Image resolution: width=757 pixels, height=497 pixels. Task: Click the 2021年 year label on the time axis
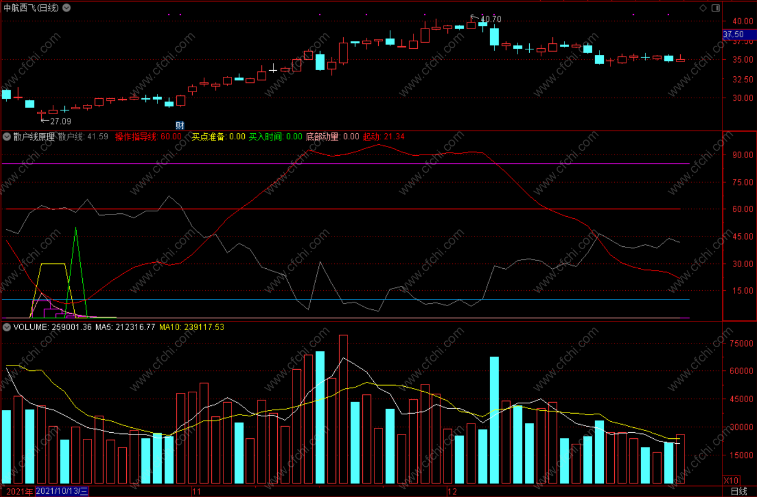click(19, 491)
